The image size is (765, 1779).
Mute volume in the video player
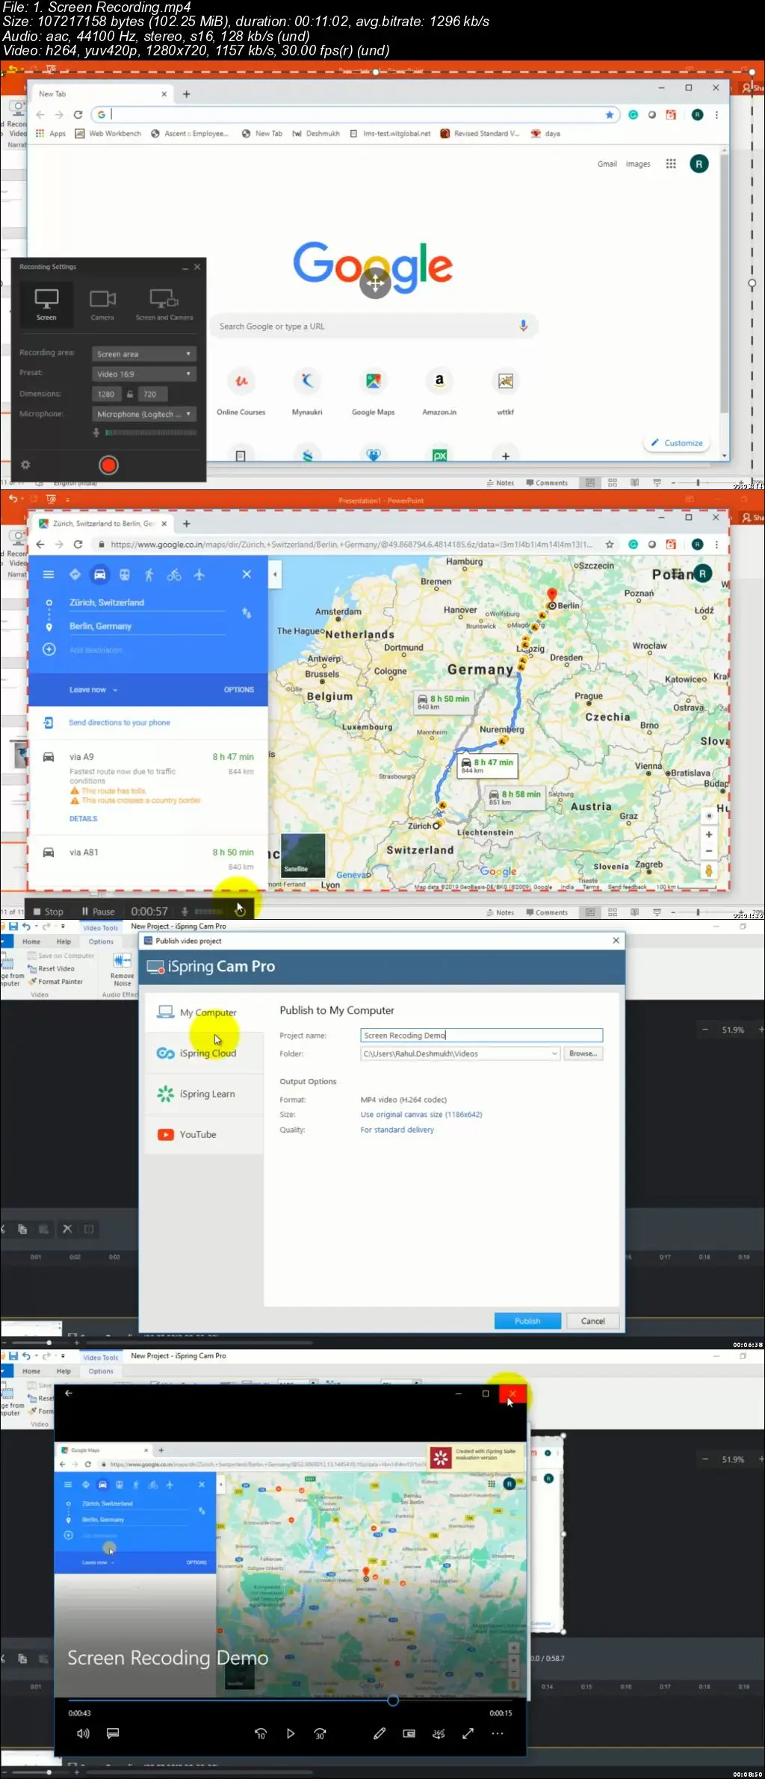click(83, 1733)
